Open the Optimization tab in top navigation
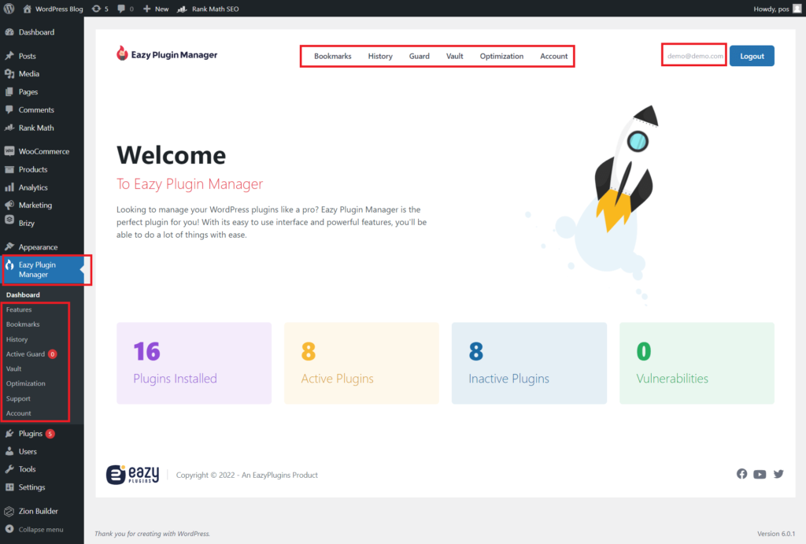This screenshot has height=544, width=806. click(x=501, y=56)
